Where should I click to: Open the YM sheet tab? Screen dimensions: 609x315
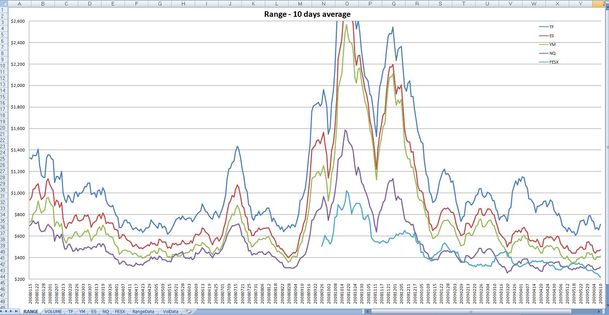[82, 311]
